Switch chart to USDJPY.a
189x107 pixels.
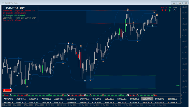click(172, 102)
